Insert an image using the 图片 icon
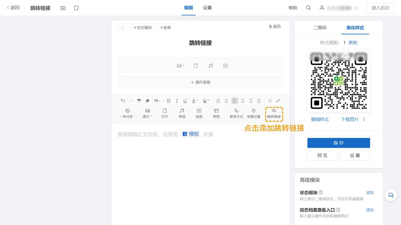The width and height of the screenshot is (401, 225). [147, 113]
